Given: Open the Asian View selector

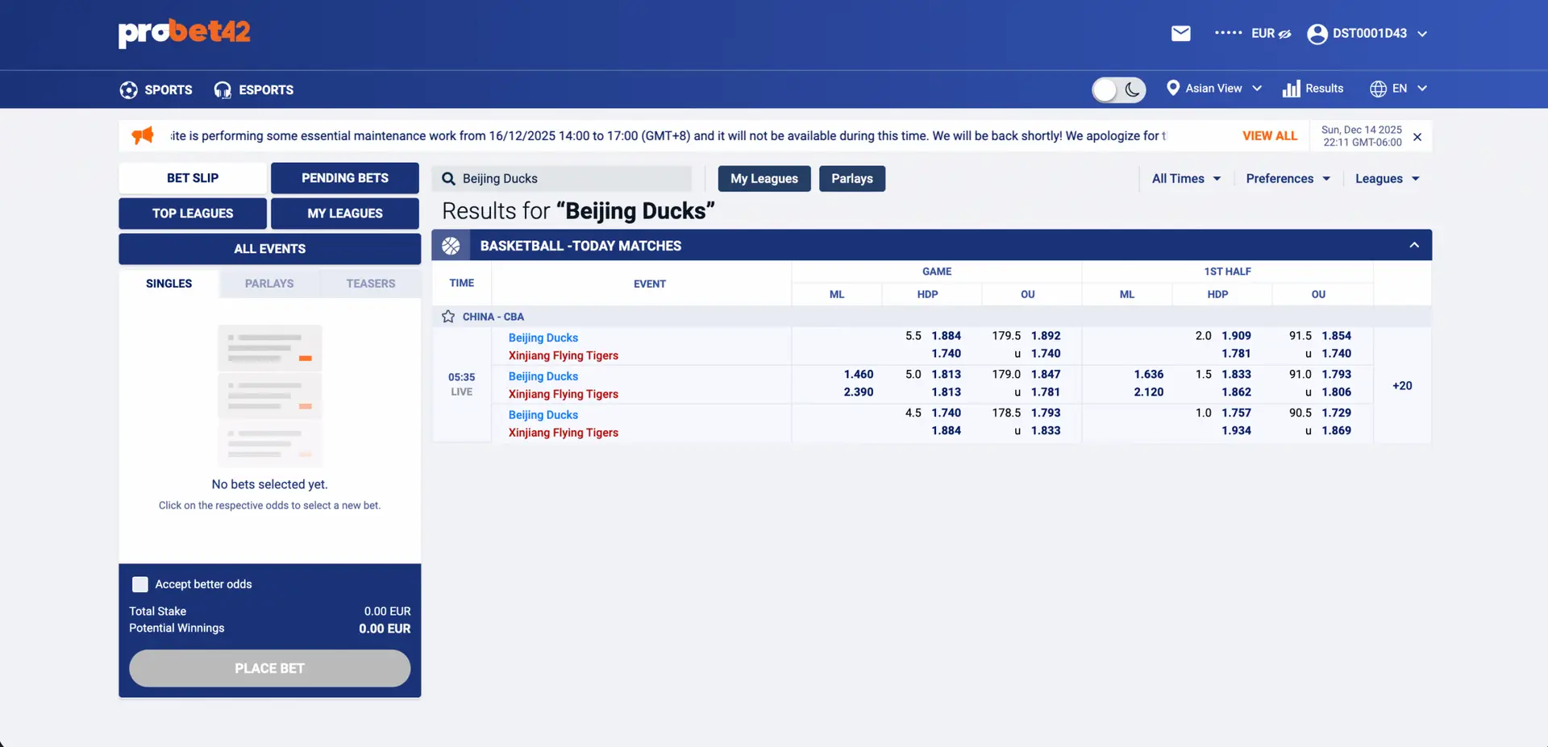Looking at the screenshot, I should [x=1213, y=89].
